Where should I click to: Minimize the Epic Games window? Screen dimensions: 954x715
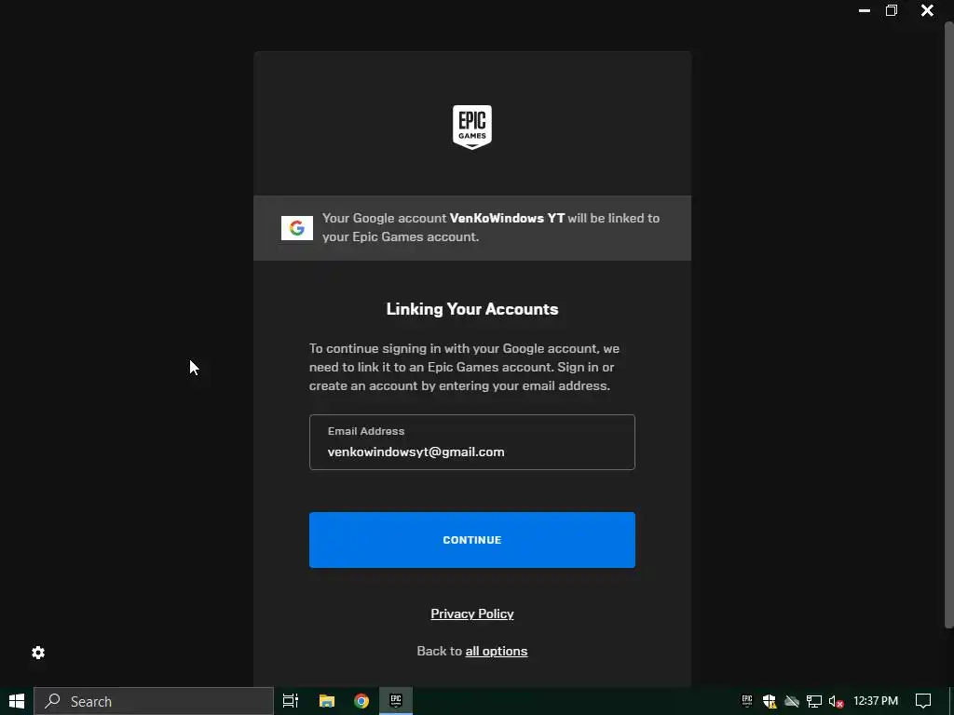(864, 10)
